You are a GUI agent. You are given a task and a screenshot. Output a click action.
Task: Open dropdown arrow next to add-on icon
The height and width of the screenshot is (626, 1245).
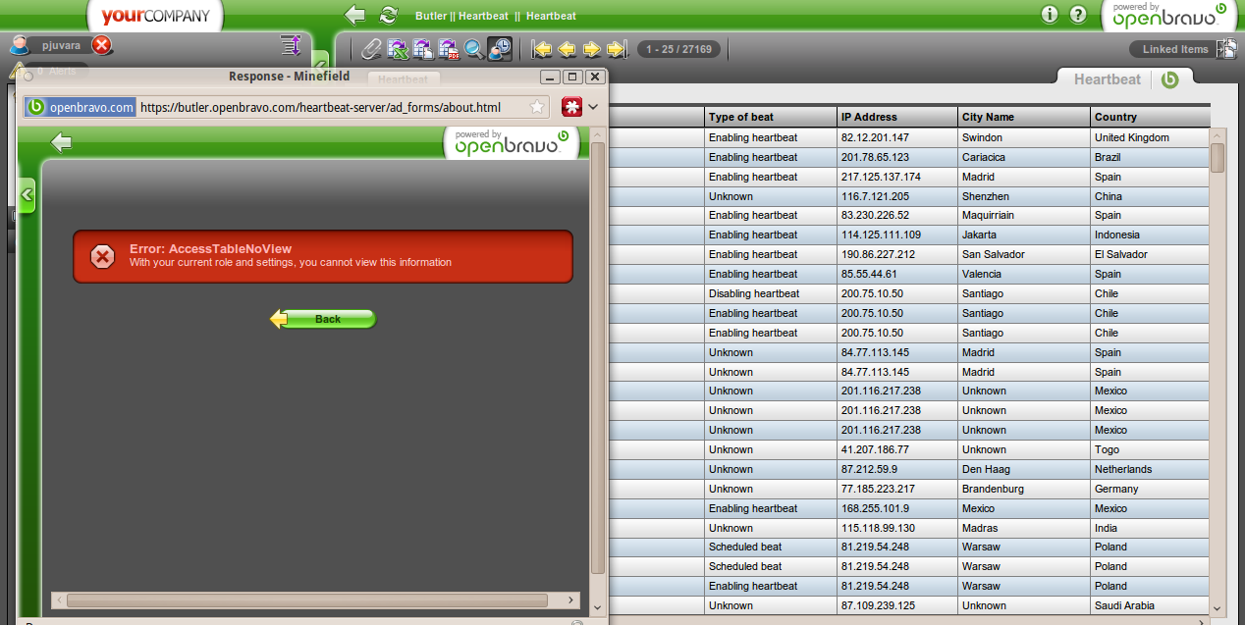pos(593,107)
